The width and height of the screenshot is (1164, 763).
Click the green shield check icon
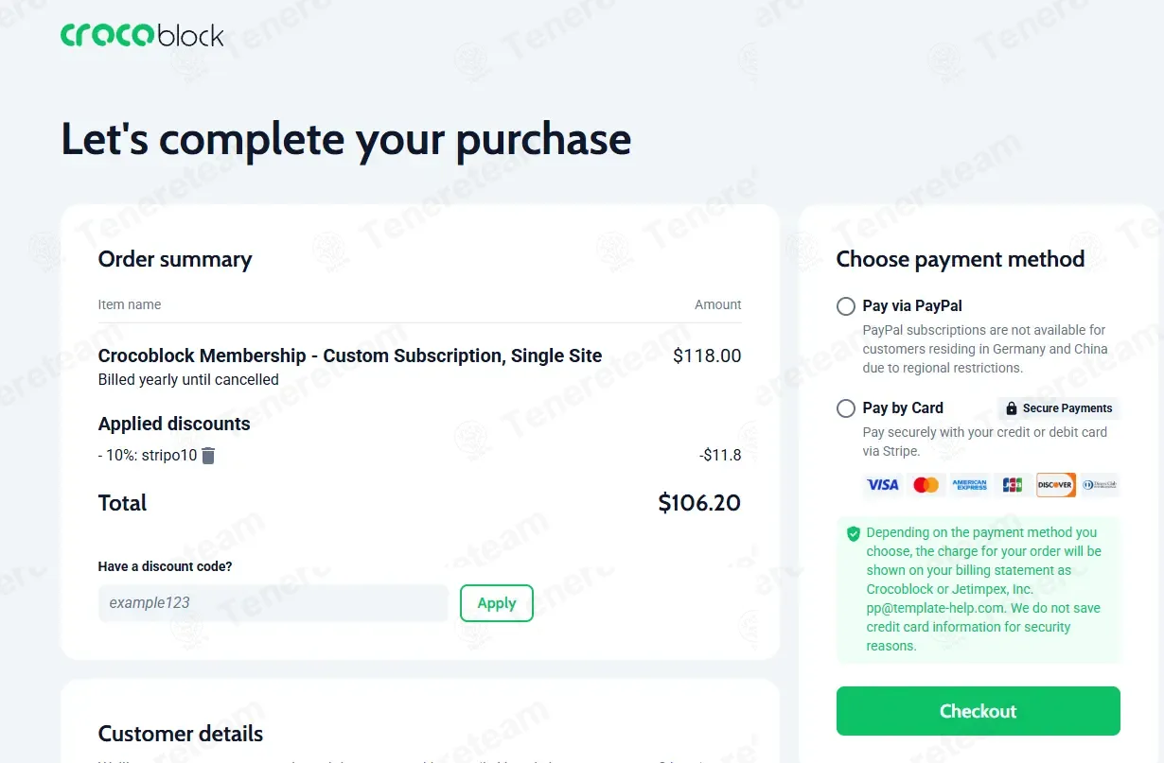854,533
